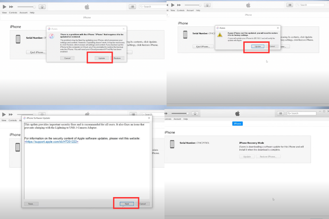Click the AirPlay icon in the Recovery Mode window
Viewport: 329px width, 219px height.
[x=195, y=113]
